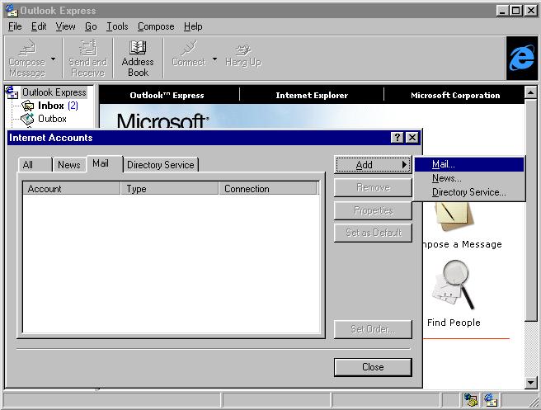Open the File menu
The image size is (541, 410).
tap(15, 26)
